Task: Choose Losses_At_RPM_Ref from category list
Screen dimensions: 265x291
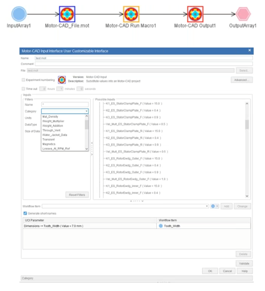Action: click(x=56, y=149)
